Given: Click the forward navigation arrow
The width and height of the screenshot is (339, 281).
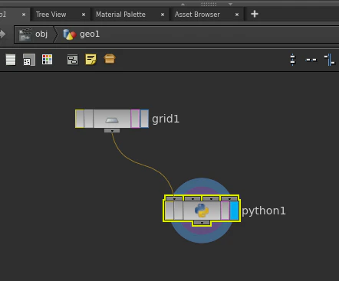Looking at the screenshot, I should (x=2, y=34).
